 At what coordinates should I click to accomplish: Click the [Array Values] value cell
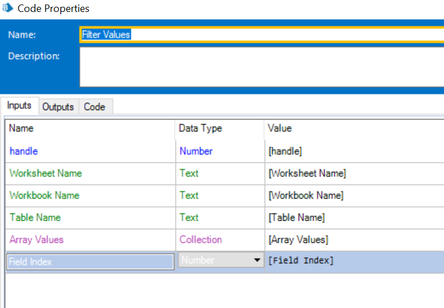pos(298,240)
